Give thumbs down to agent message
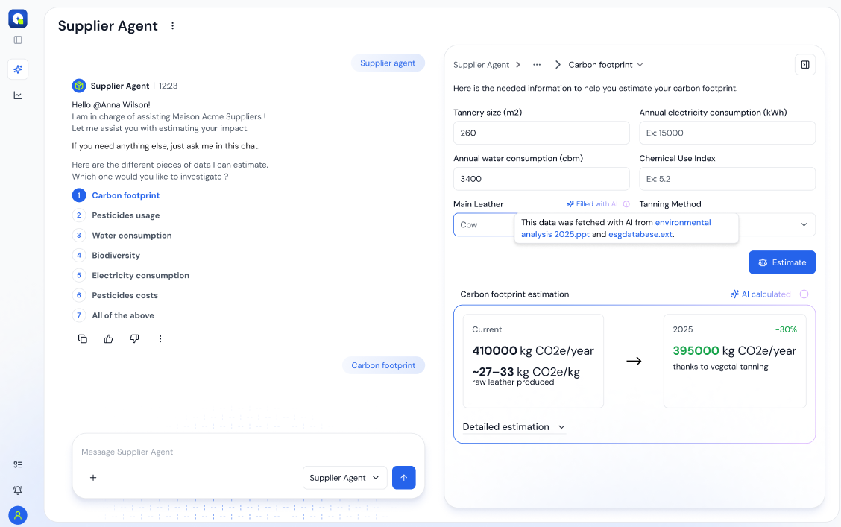This screenshot has width=841, height=527. point(134,338)
